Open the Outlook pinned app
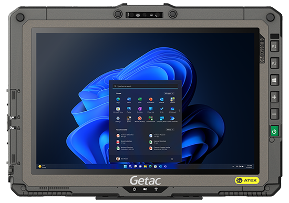 [x=161, y=100]
